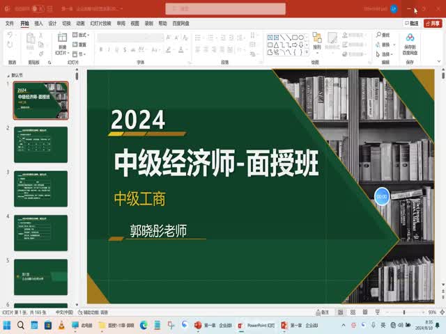Toggle Italic formatting
Screen dimensions: 446x334
(x=109, y=49)
